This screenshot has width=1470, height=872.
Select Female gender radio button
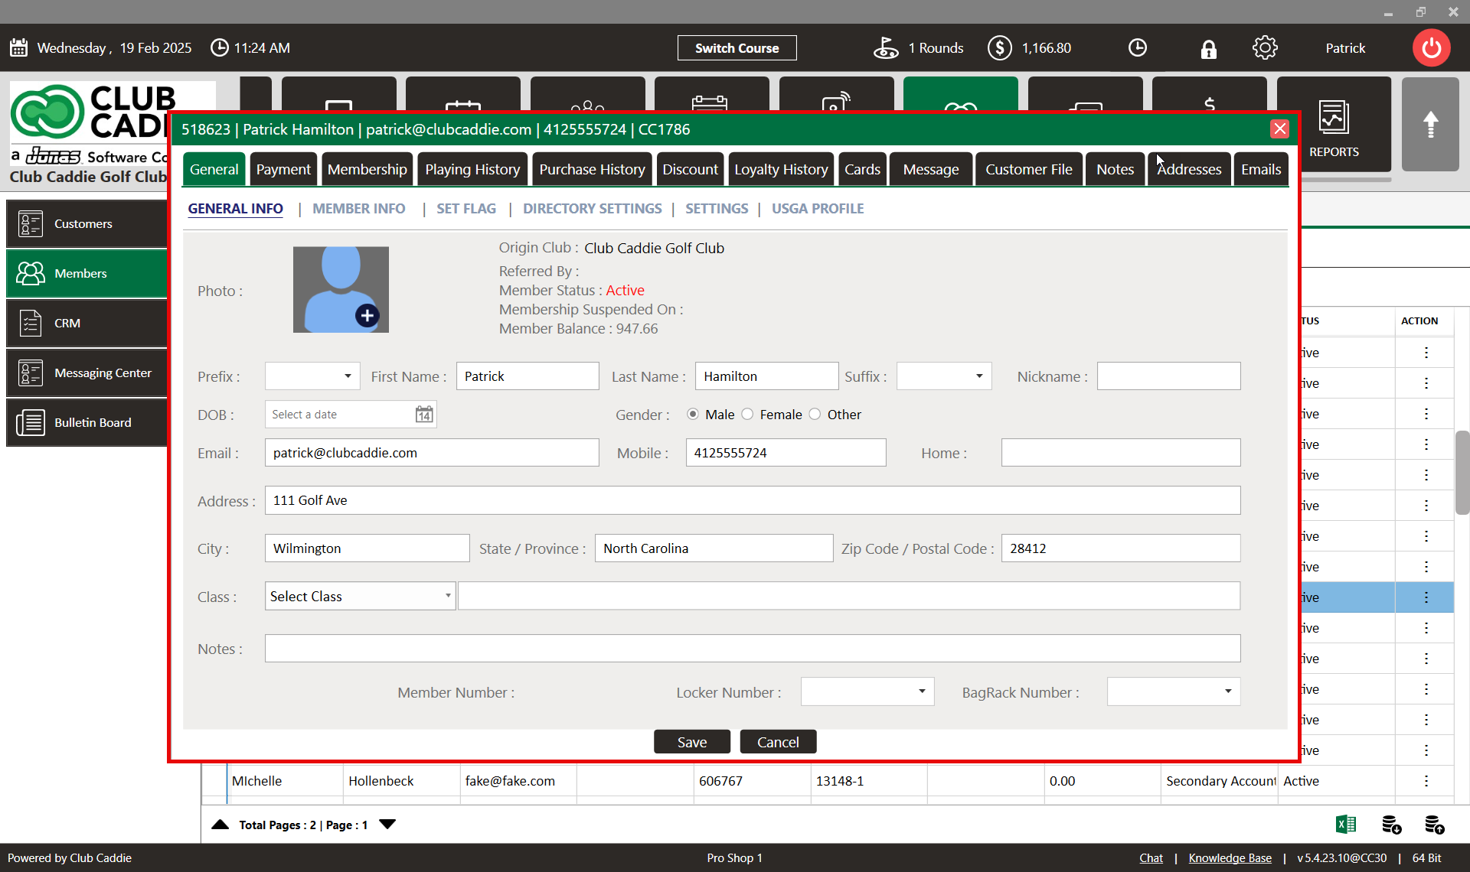tap(747, 414)
